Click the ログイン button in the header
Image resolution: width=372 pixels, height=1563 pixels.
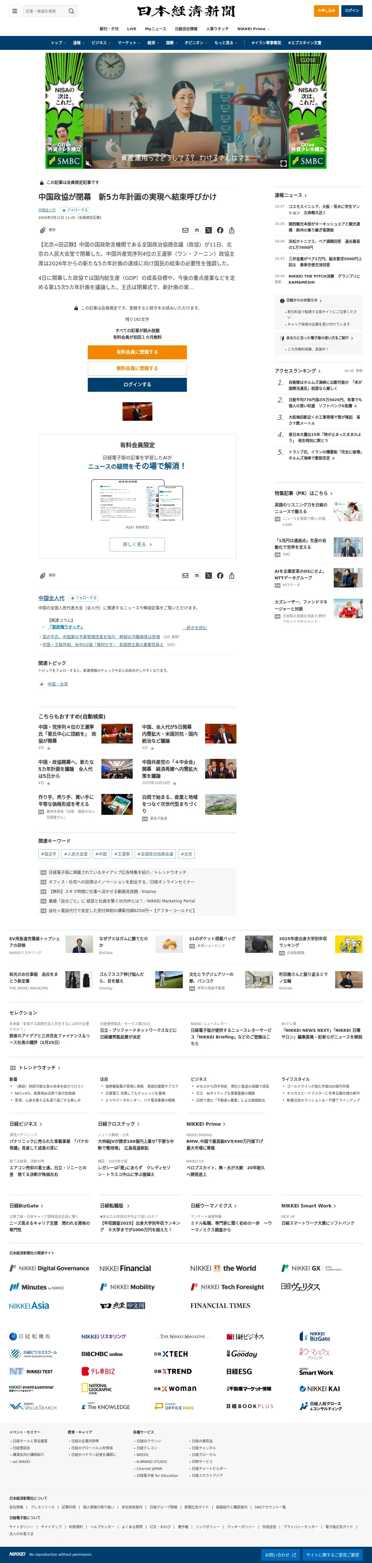click(352, 10)
